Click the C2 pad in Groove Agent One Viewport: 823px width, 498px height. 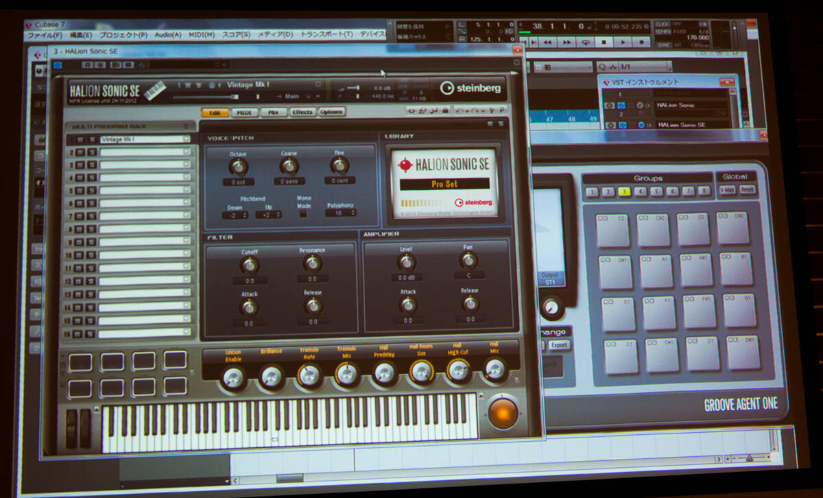click(612, 230)
